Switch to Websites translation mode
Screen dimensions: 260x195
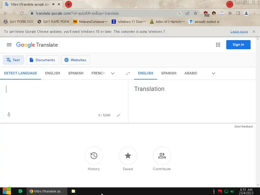pyautogui.click(x=75, y=60)
